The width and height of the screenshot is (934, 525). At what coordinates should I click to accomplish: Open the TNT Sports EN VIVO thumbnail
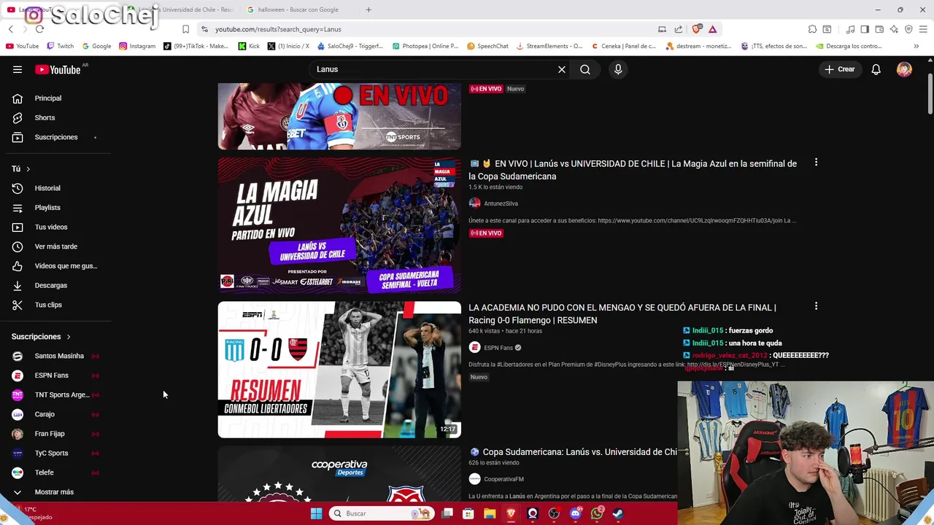[x=339, y=117]
